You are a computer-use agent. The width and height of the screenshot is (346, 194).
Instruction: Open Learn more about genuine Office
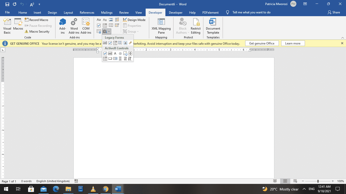tap(293, 43)
